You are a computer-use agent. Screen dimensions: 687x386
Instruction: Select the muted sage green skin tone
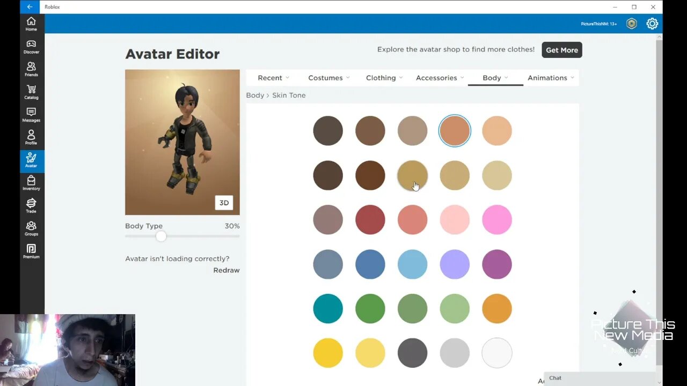(x=412, y=309)
